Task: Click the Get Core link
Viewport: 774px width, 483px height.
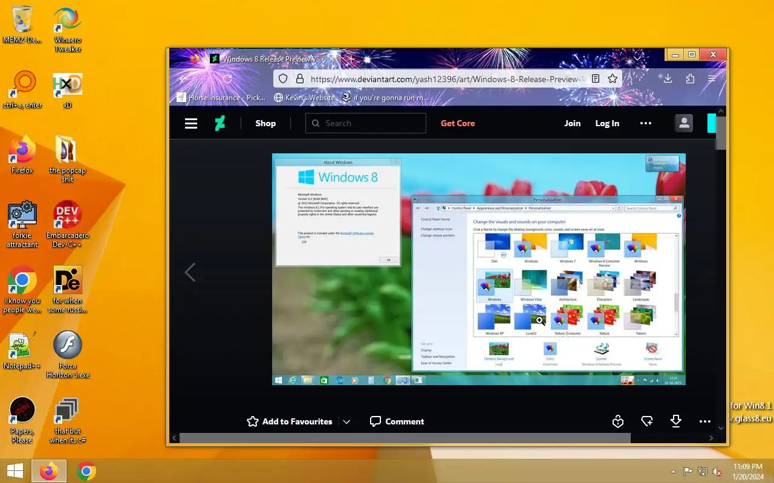Action: coord(458,123)
